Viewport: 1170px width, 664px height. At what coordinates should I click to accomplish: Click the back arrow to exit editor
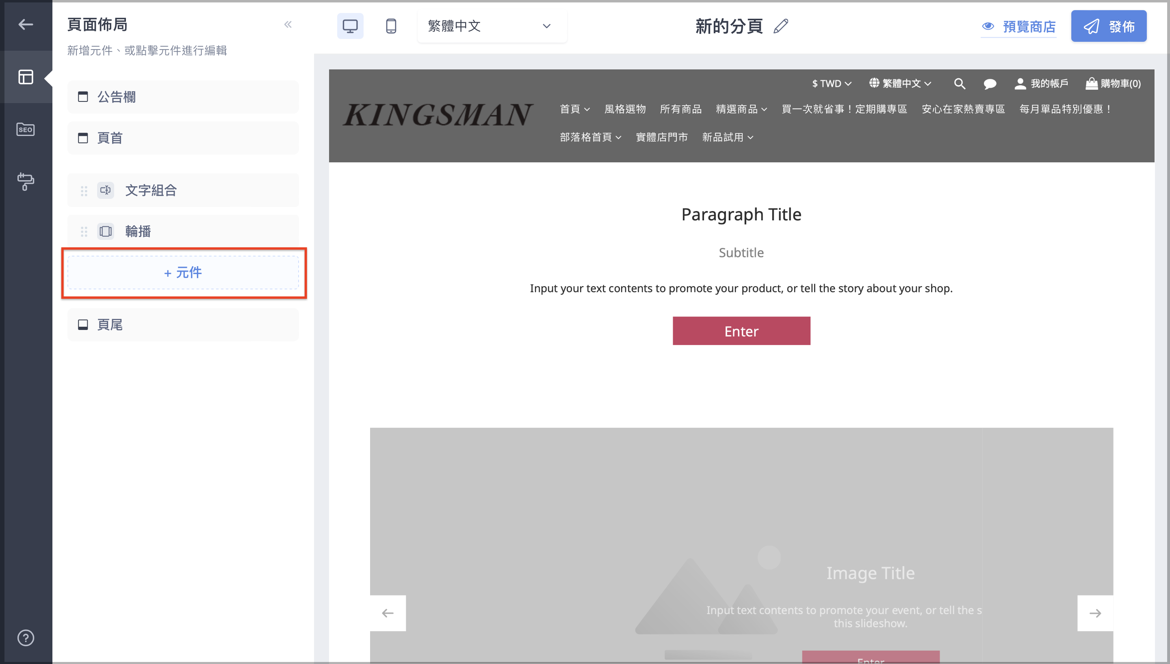coord(26,25)
